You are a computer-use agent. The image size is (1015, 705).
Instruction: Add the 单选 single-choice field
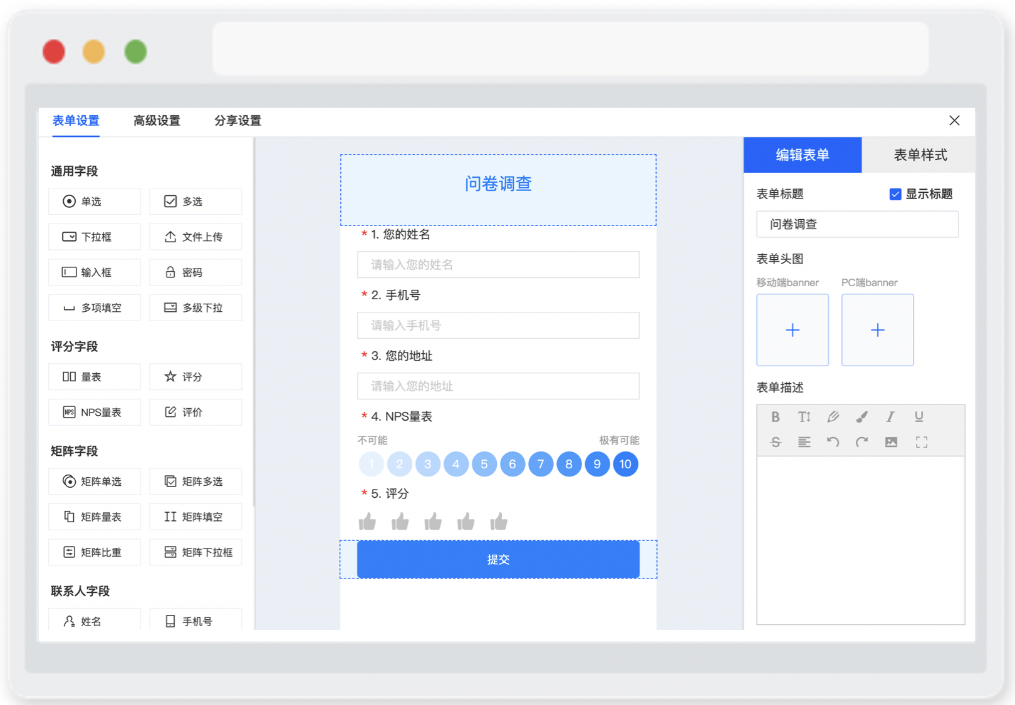[x=95, y=201]
